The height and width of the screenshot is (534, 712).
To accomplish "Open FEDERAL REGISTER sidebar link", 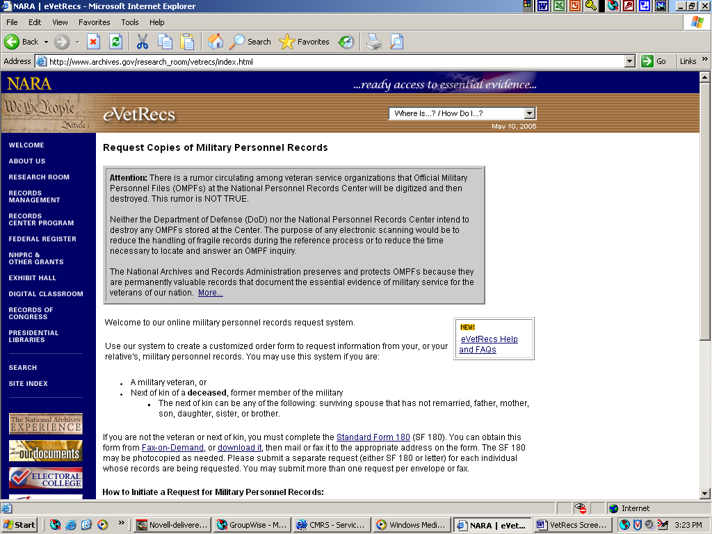I will [42, 239].
